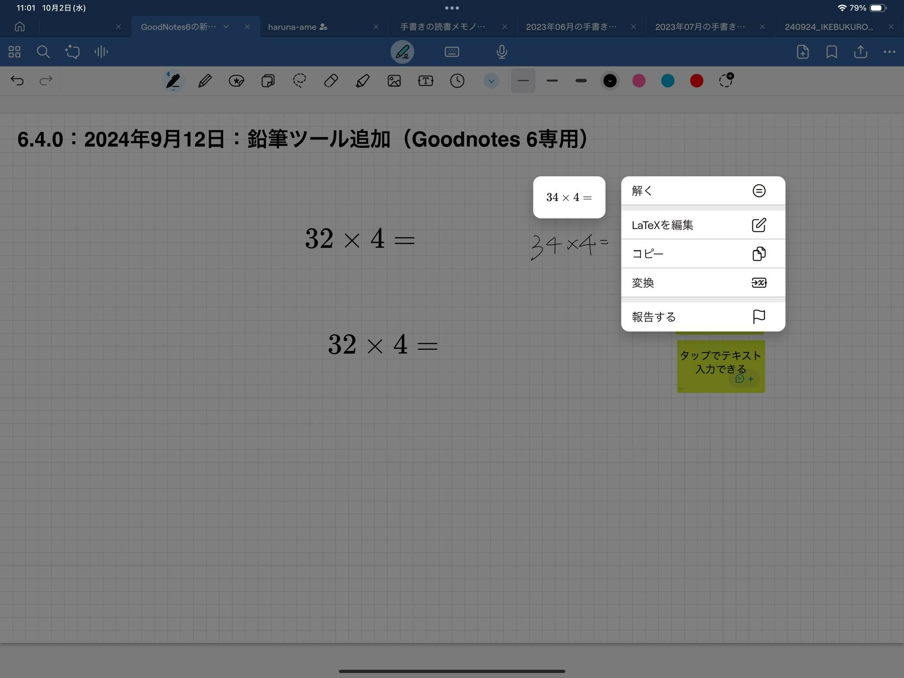
Task: Select the thickest stroke width
Action: [581, 81]
